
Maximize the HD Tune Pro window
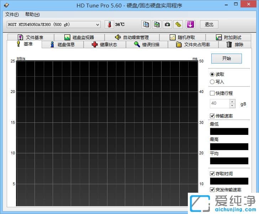236,4
